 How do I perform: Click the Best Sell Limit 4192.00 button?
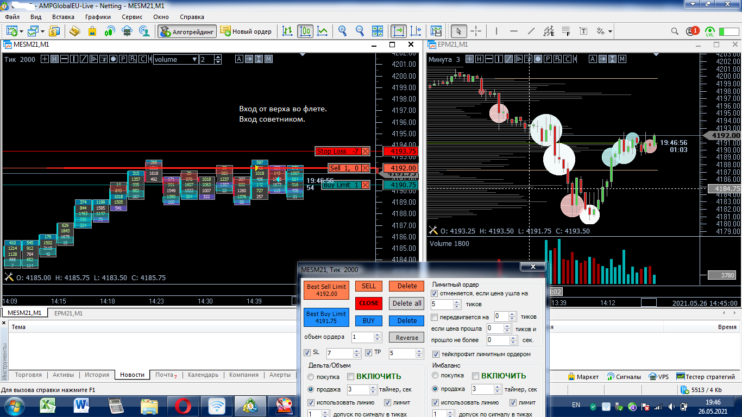coord(326,290)
